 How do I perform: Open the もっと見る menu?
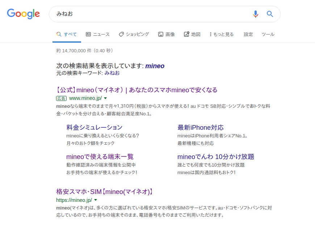tap(222, 34)
